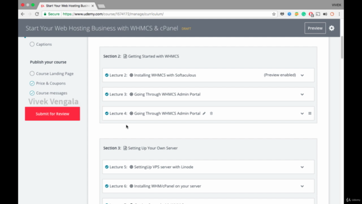Click the Preview button
The width and height of the screenshot is (362, 204).
point(315,28)
